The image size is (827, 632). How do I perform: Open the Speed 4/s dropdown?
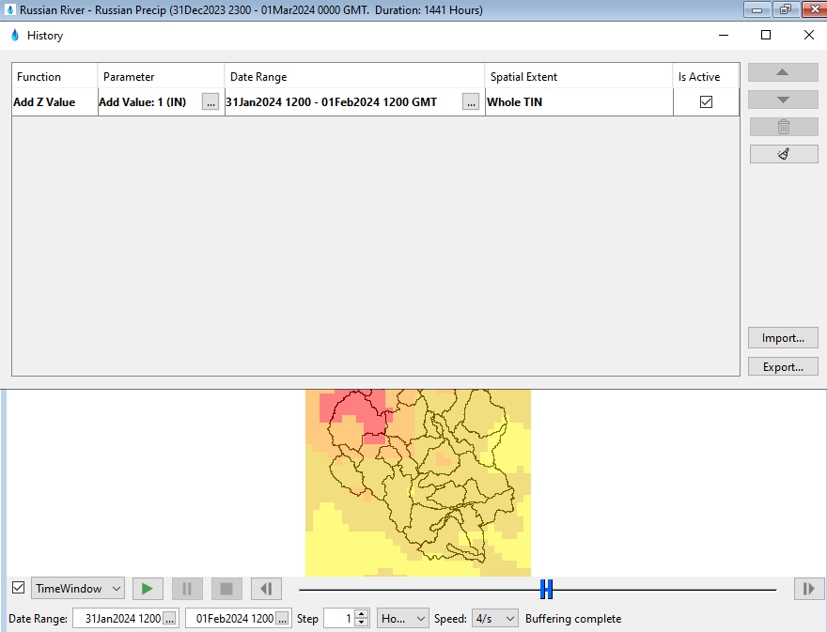(494, 618)
